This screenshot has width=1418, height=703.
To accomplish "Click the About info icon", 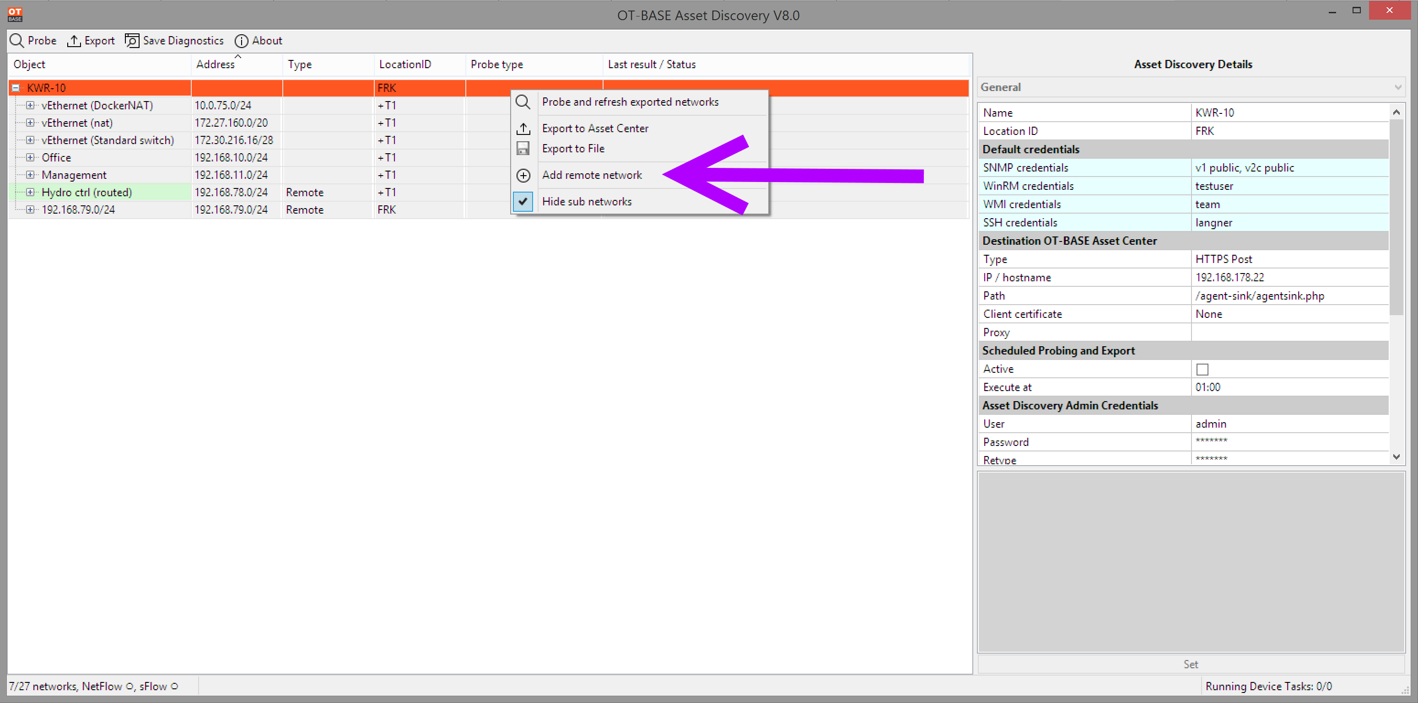I will [x=241, y=41].
